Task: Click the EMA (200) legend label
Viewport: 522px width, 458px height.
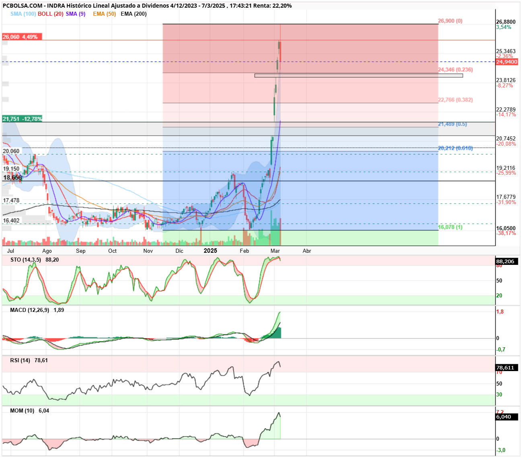Action: click(x=134, y=14)
